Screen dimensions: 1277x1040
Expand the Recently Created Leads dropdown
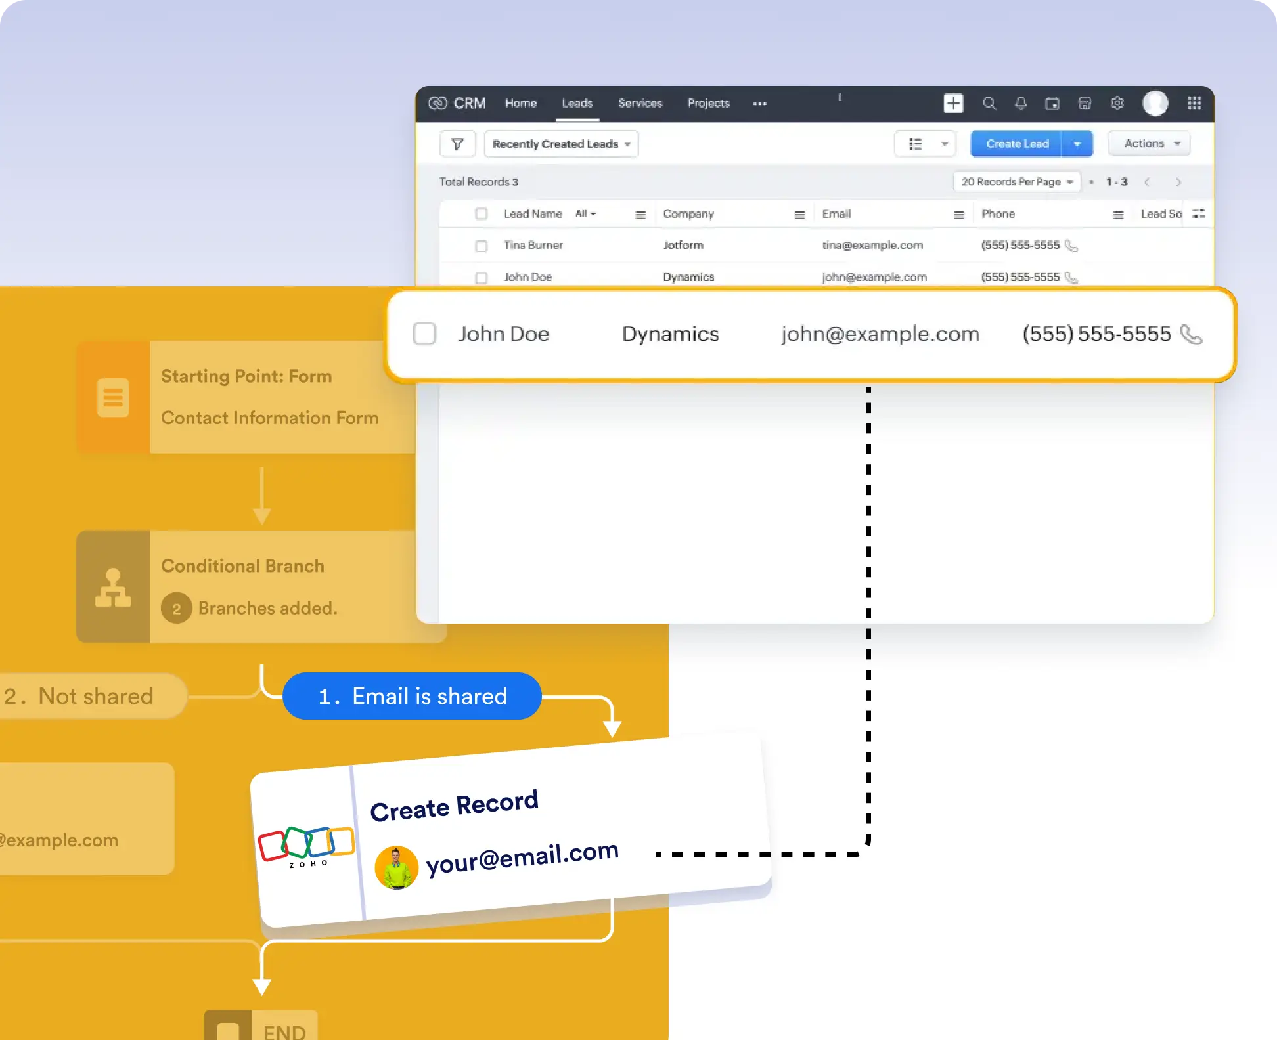click(x=561, y=144)
